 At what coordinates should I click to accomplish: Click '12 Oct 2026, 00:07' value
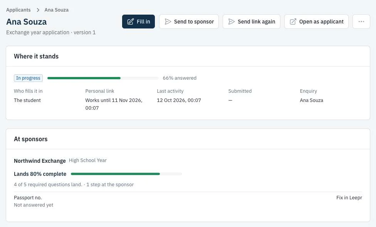pos(179,100)
